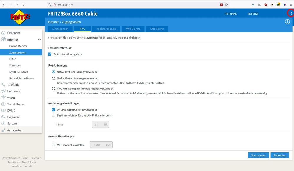The width and height of the screenshot is (294, 171).
Task: Click the Assistenten wizard icon
Action: click(x=3, y=130)
